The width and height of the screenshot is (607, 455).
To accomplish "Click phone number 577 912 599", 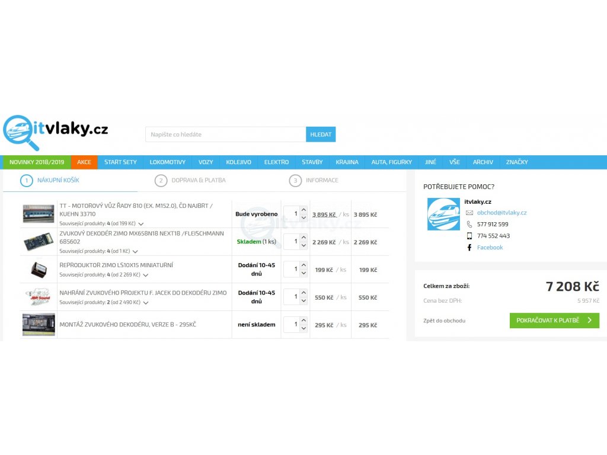I will coord(493,225).
